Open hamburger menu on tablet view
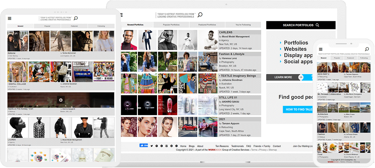375x168 pixels. (9, 19)
